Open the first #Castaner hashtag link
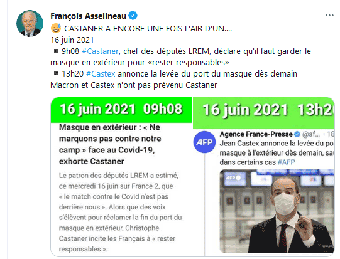The image size is (340, 259). pos(100,51)
